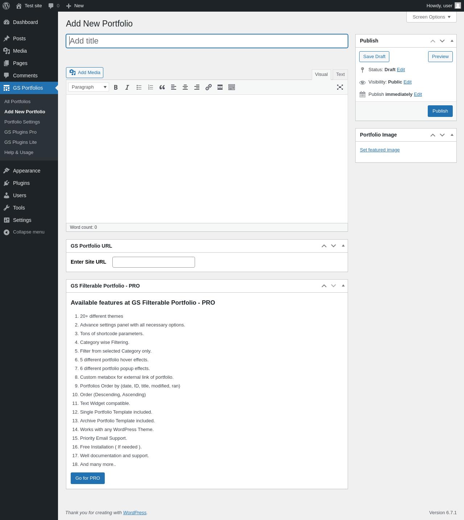This screenshot has width=464, height=520.
Task: Open Portfolio Settings submenu item
Action: point(29,122)
